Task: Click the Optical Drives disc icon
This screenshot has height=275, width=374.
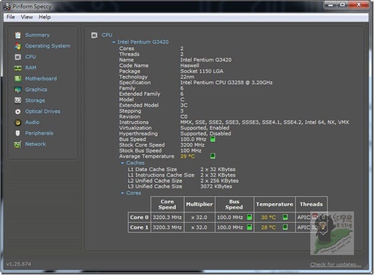Action: (x=18, y=111)
